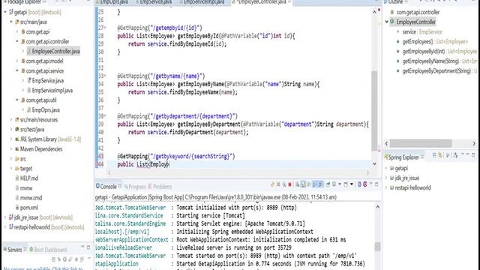Image resolution: width=480 pixels, height=270 pixels.
Task: Expand Maven Dependencies node
Action: coord(11,149)
